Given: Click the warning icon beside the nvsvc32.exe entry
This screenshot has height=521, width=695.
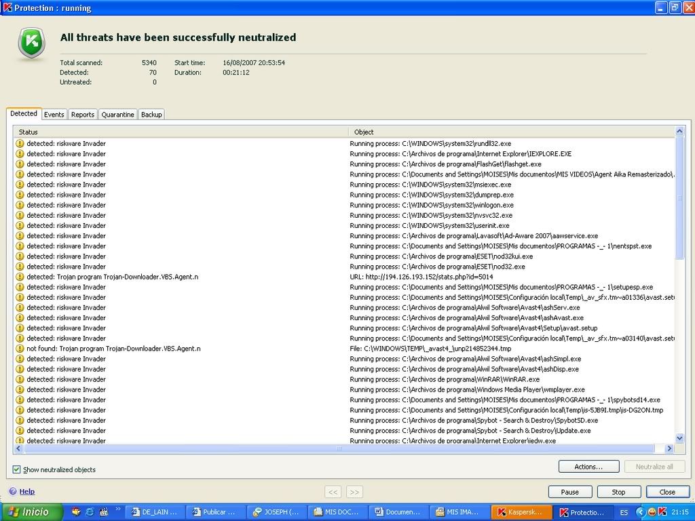Looking at the screenshot, I should [x=20, y=215].
